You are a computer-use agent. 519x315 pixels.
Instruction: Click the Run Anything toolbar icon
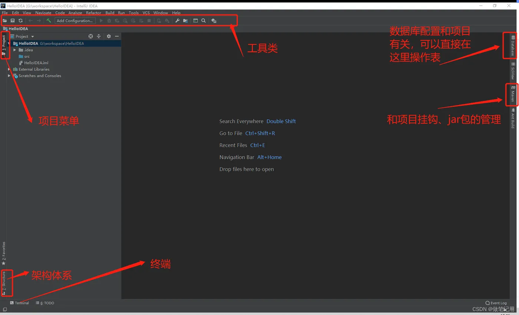tap(195, 21)
